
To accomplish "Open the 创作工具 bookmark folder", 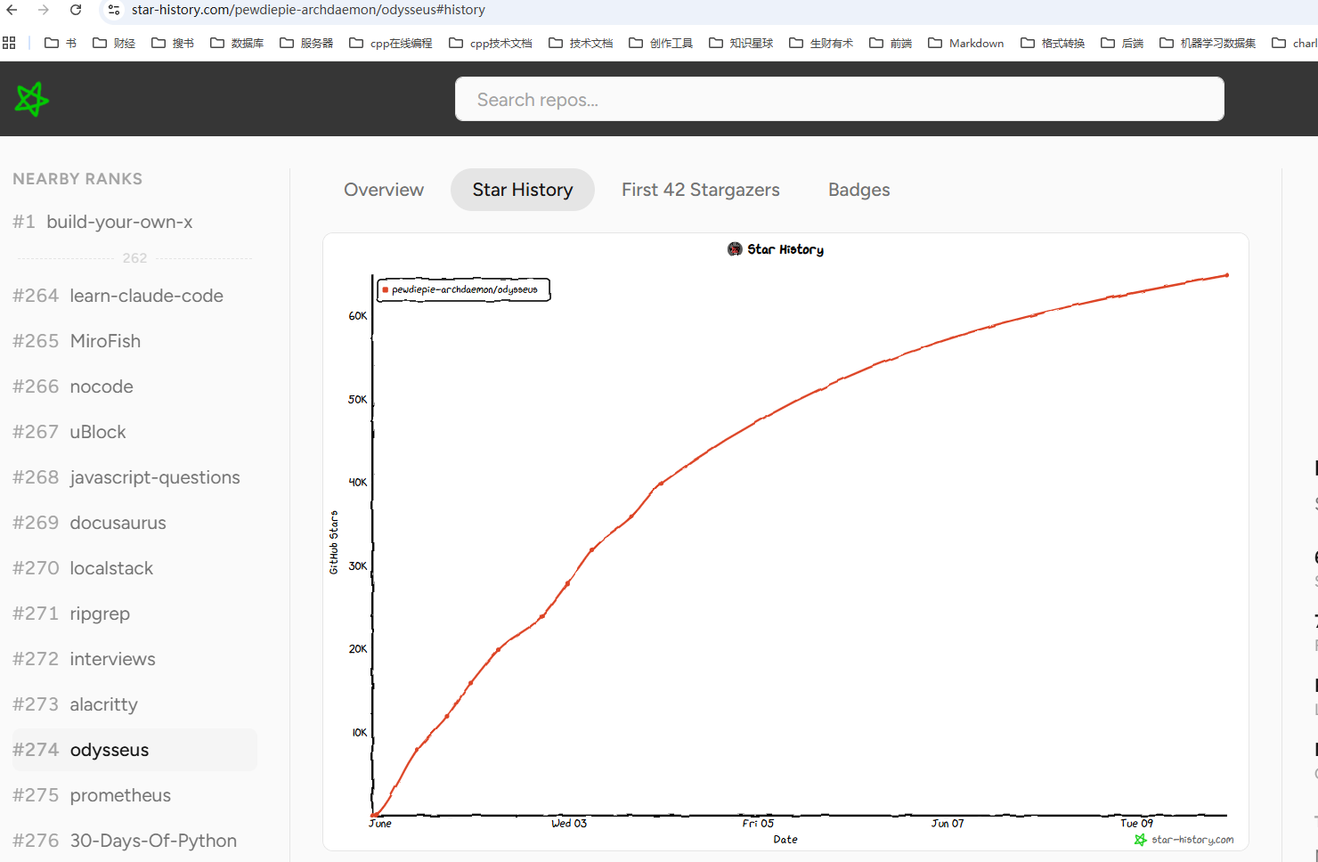I will (x=661, y=43).
